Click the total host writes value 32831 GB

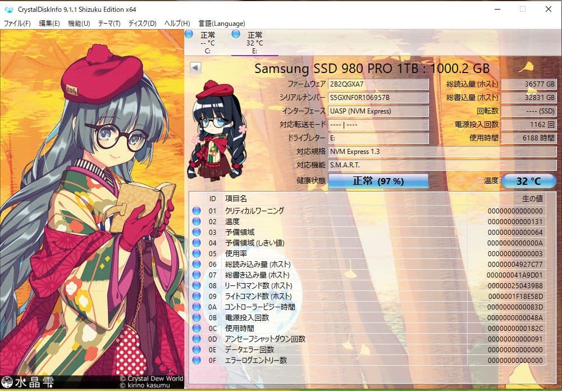[x=529, y=98]
